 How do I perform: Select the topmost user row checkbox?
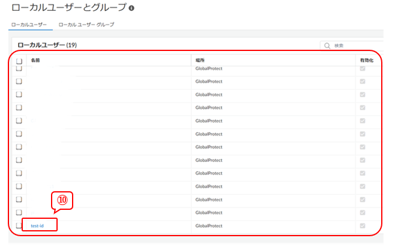pos(19,69)
